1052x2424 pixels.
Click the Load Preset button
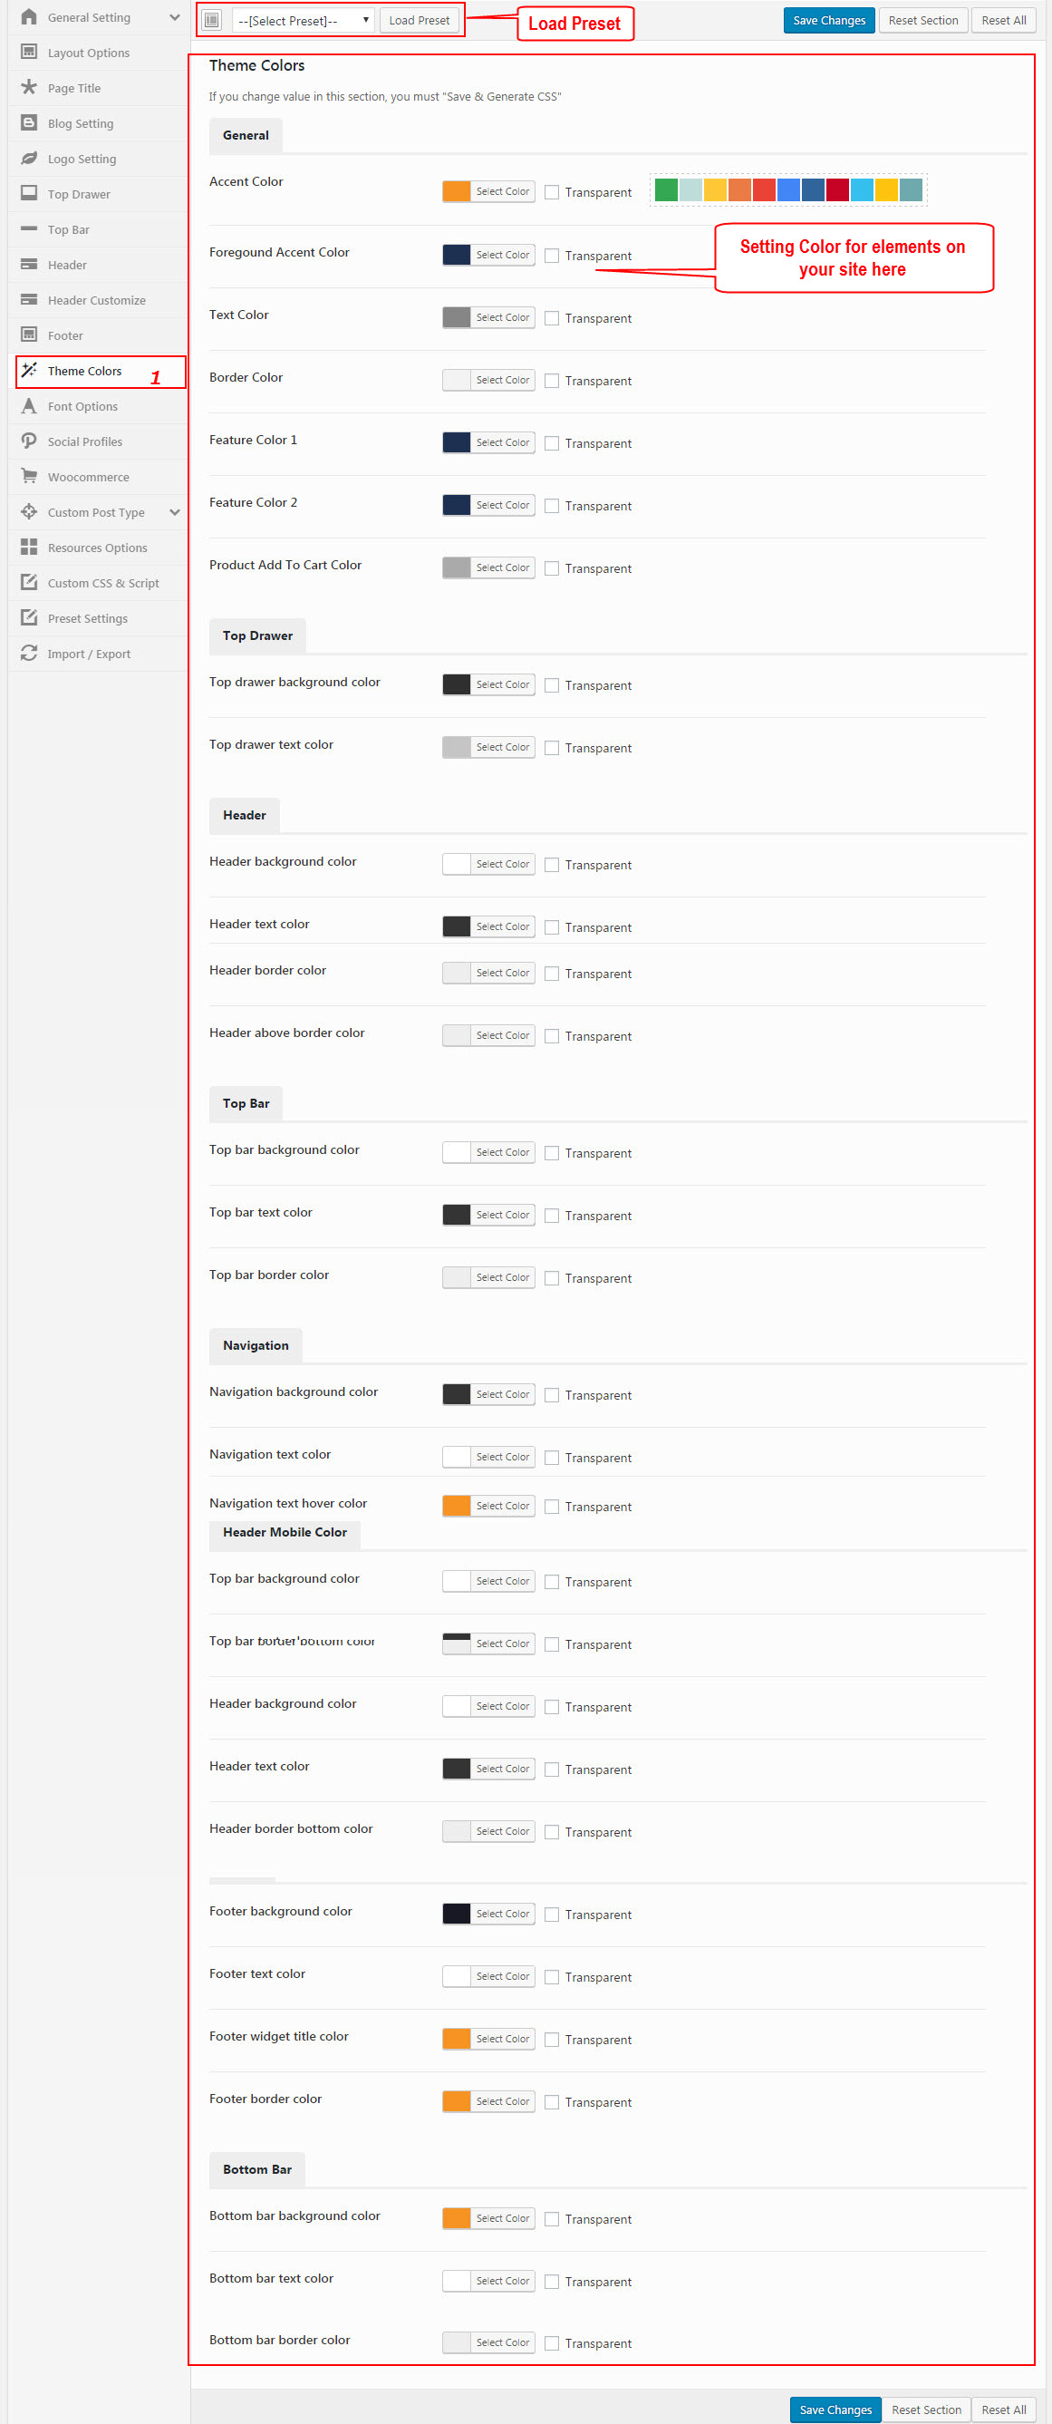[x=420, y=20]
